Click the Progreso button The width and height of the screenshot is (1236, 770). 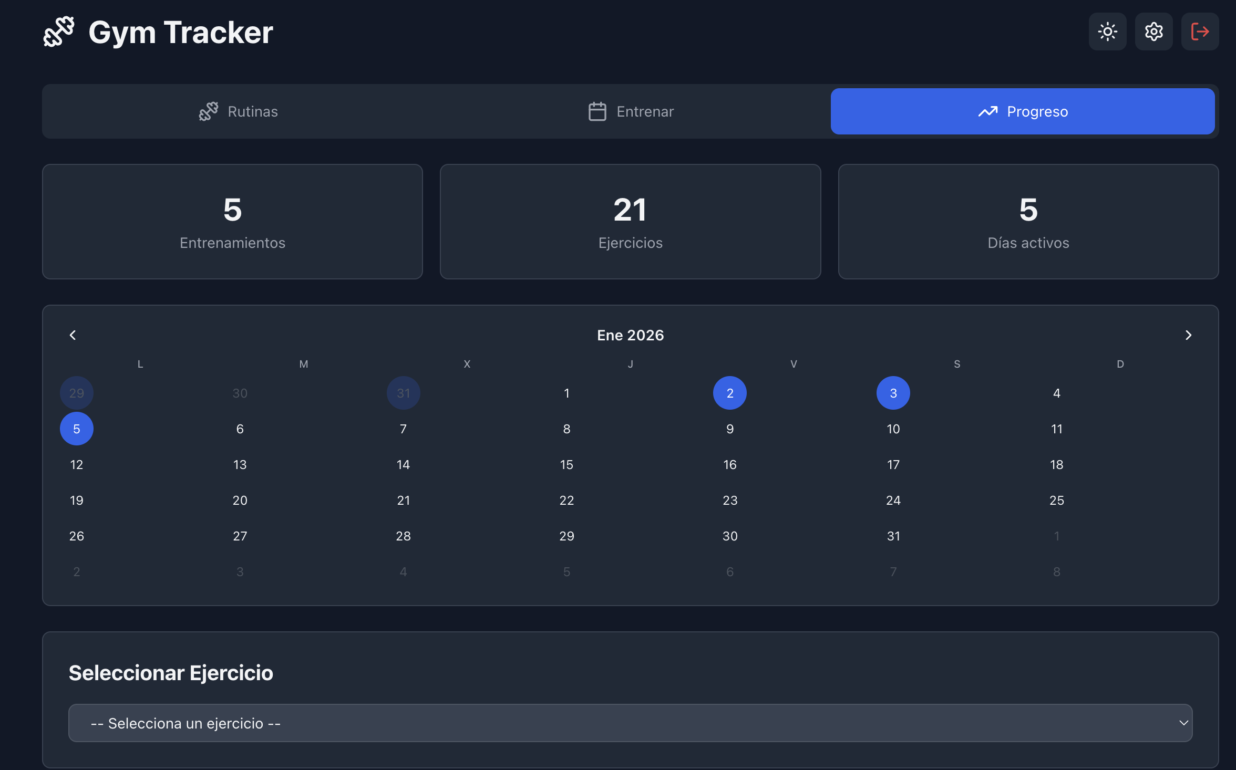(x=1022, y=111)
